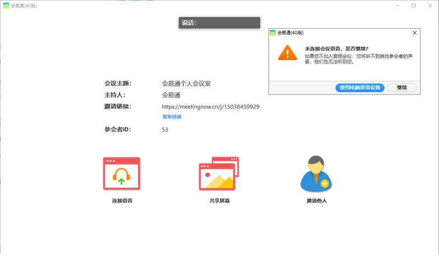Click the 会易通个人会议室 meeting topic text
The width and height of the screenshot is (439, 264).
coord(186,84)
